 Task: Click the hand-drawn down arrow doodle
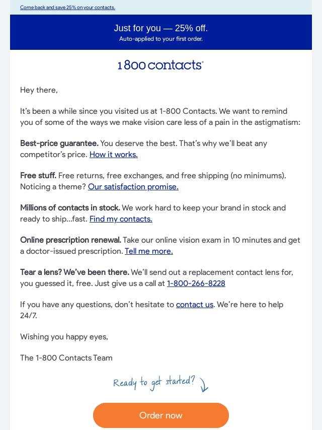[204, 385]
